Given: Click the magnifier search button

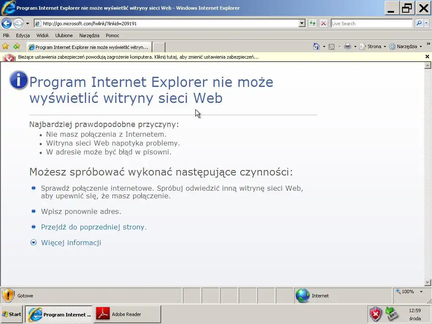Looking at the screenshot, I should coord(419,24).
